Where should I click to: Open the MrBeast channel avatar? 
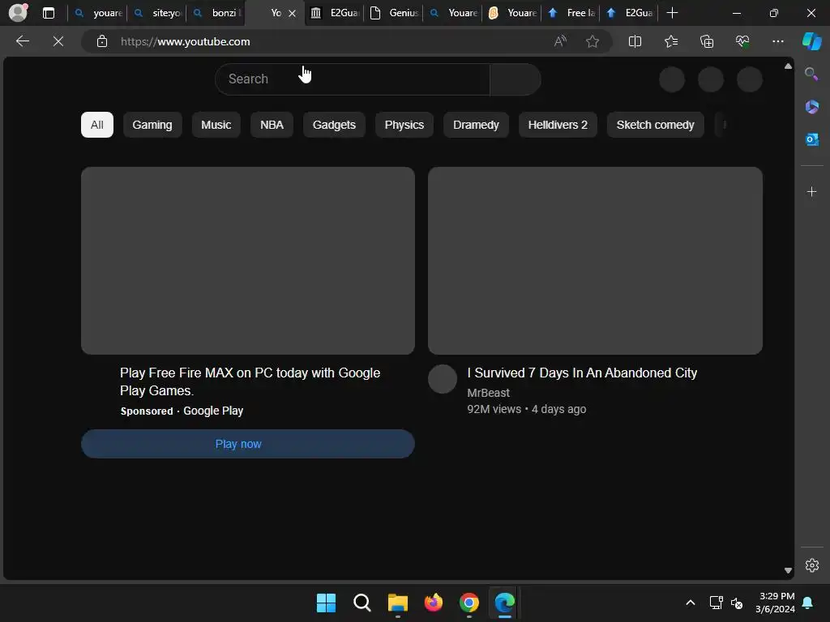point(442,379)
